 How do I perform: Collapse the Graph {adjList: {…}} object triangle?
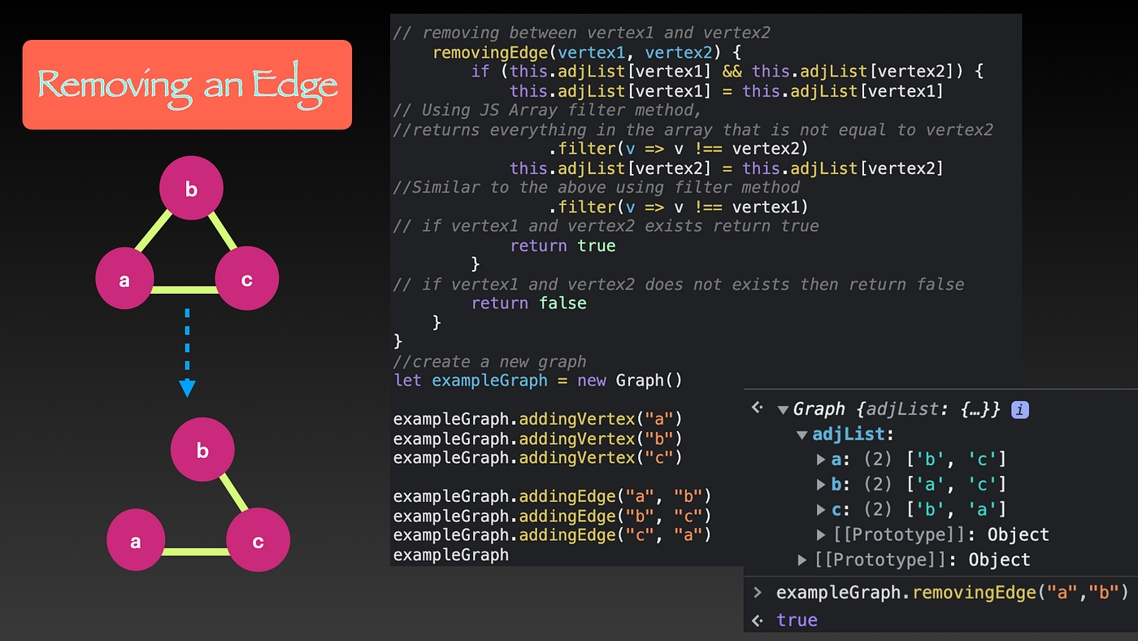click(783, 410)
